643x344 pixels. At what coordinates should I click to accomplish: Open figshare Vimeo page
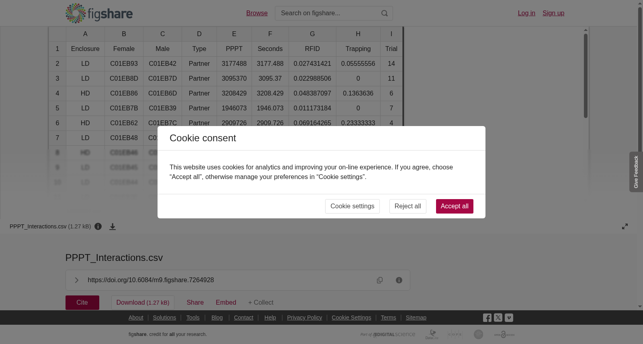point(509,318)
